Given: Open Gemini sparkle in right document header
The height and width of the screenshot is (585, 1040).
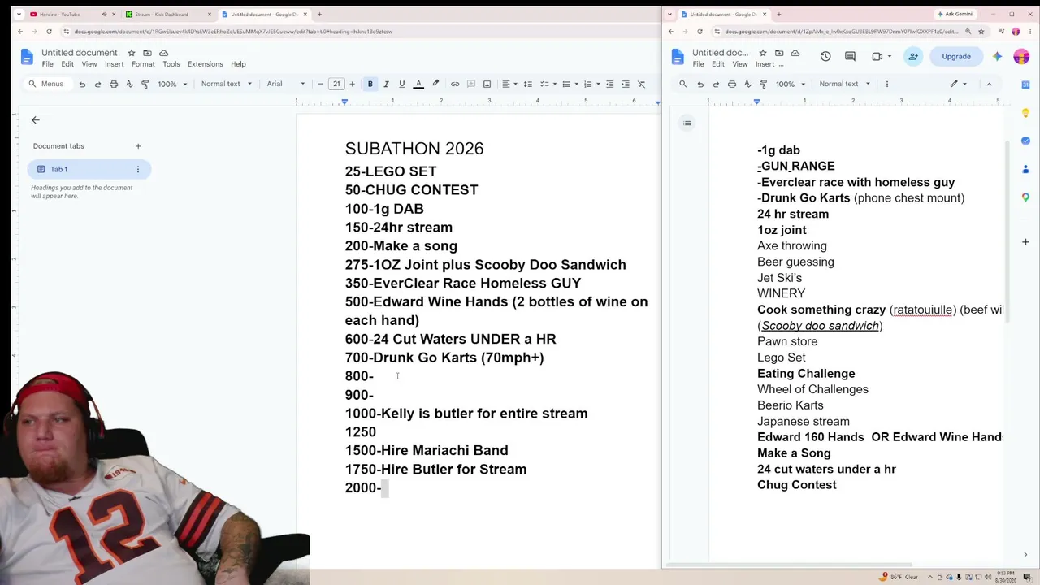Looking at the screenshot, I should pyautogui.click(x=997, y=56).
